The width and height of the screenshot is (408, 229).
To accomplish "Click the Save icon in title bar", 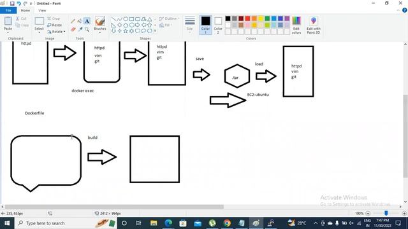I will pos(12,3).
